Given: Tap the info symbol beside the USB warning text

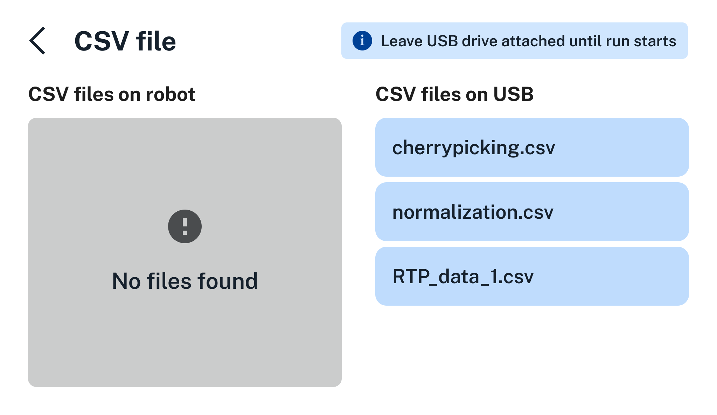Looking at the screenshot, I should pyautogui.click(x=361, y=41).
